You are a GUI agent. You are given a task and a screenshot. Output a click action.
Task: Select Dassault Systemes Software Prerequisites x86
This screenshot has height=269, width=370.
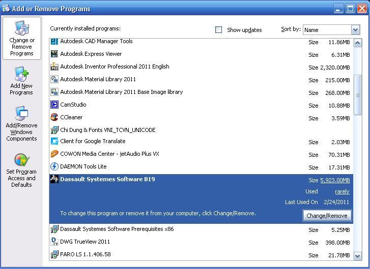coord(201,229)
